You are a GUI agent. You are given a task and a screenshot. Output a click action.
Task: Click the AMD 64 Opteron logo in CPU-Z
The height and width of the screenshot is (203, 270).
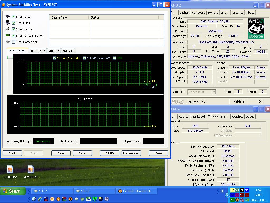coord(256,29)
